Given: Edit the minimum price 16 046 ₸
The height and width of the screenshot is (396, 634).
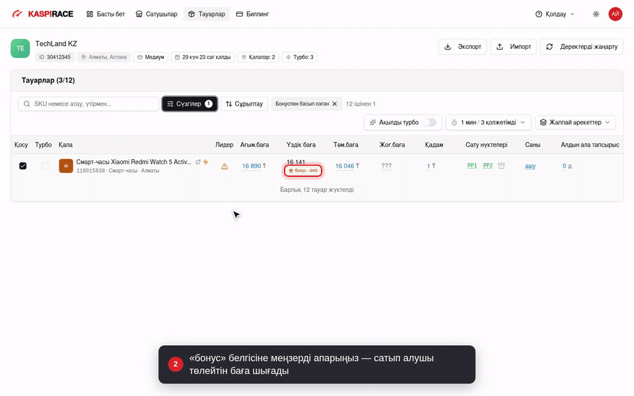Looking at the screenshot, I should click(347, 166).
